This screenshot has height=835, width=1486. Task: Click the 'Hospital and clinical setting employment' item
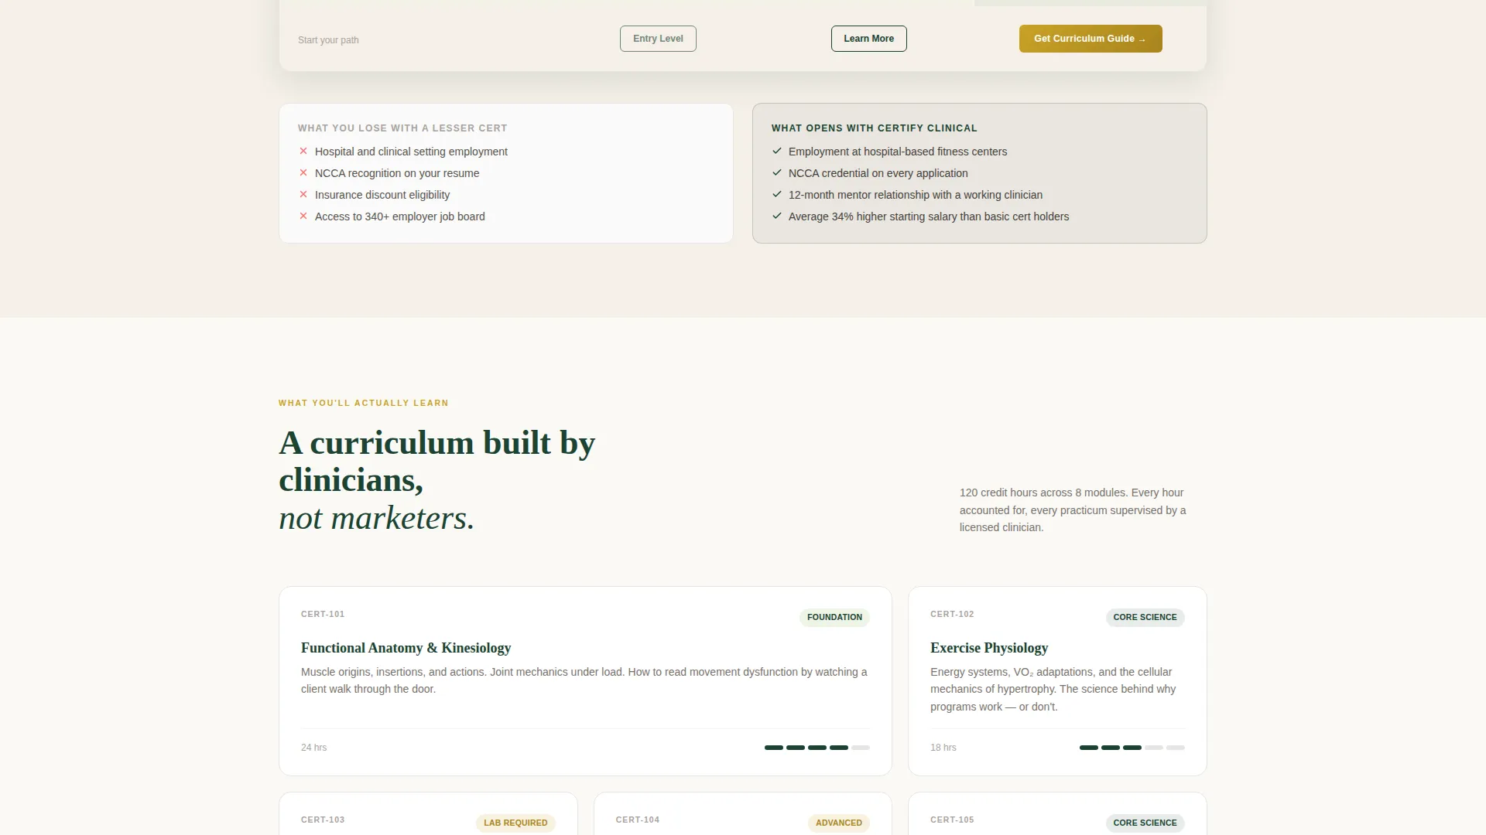(411, 152)
